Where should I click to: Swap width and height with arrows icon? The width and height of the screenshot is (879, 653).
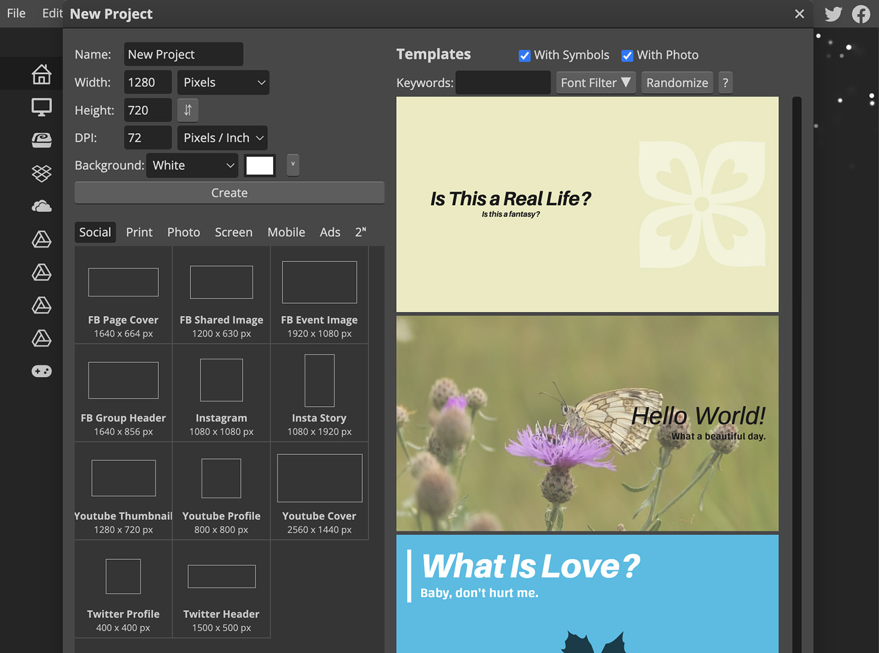pyautogui.click(x=188, y=110)
